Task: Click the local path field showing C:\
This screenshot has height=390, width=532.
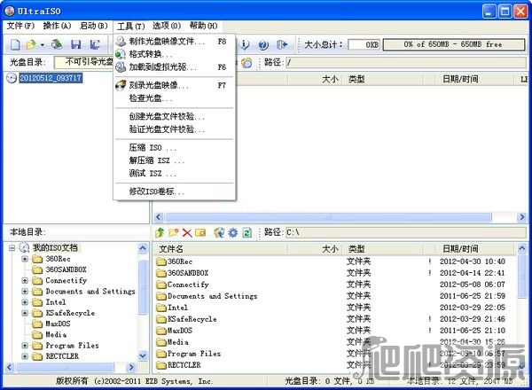Action: [x=406, y=232]
